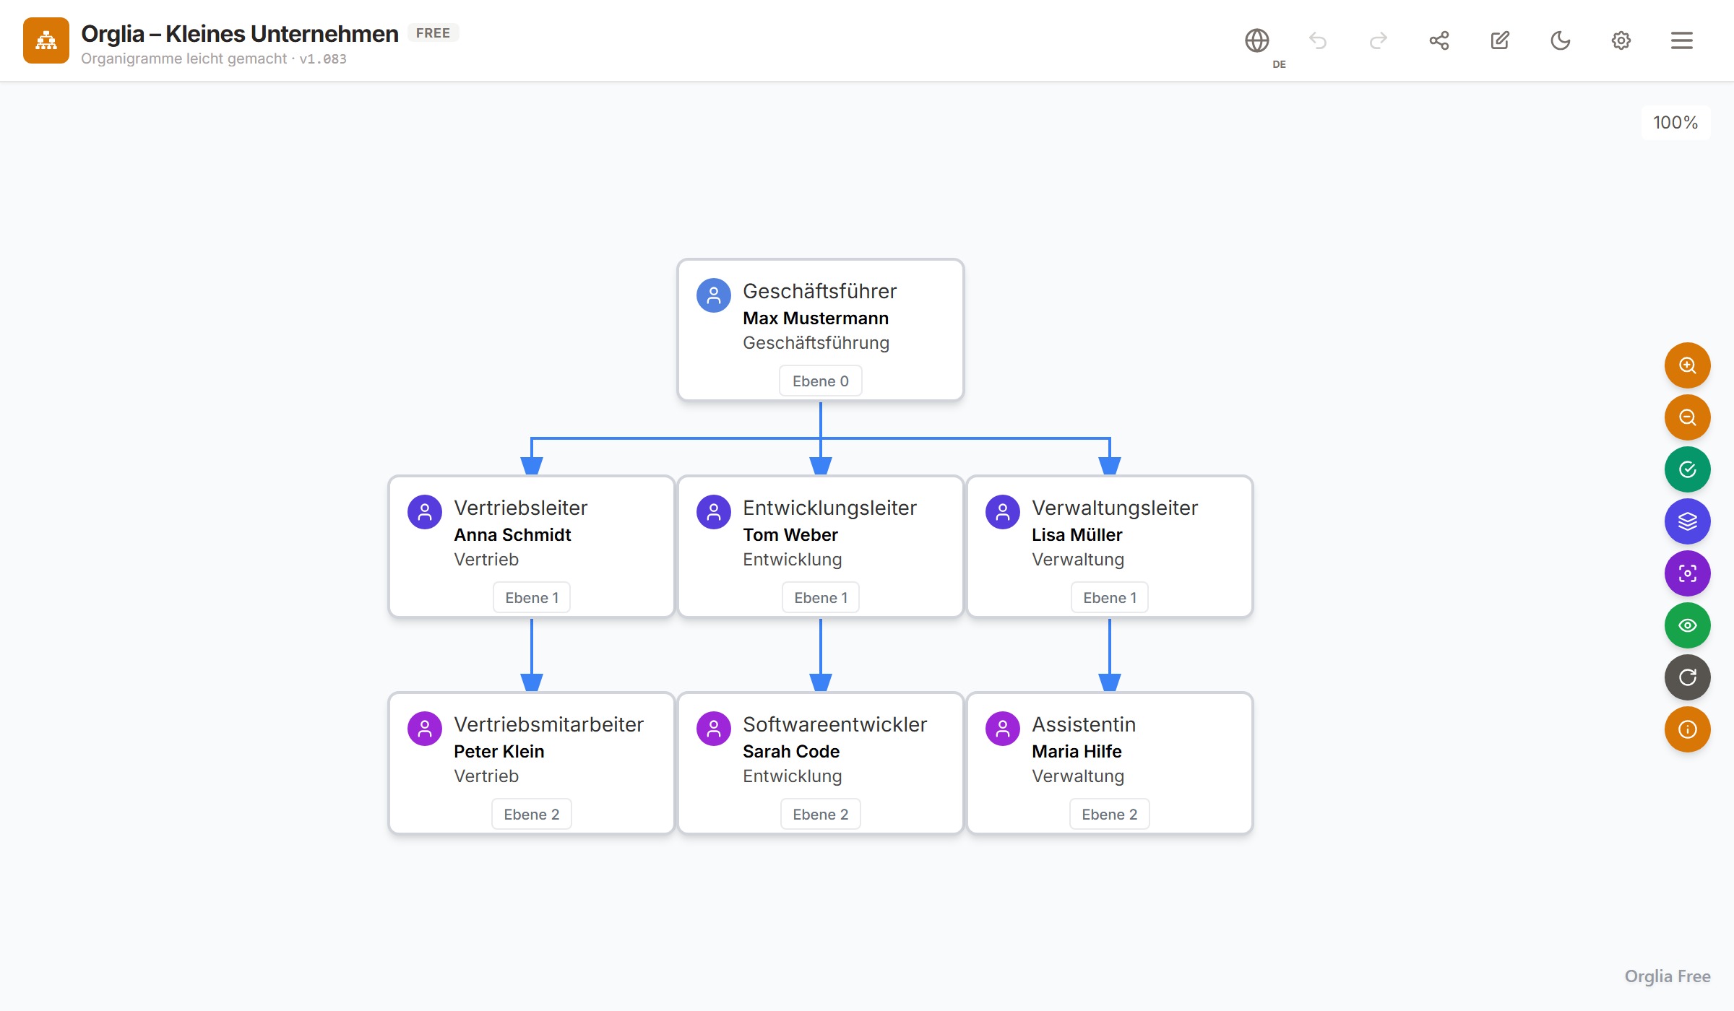Click the purple focus frame button

[1688, 573]
